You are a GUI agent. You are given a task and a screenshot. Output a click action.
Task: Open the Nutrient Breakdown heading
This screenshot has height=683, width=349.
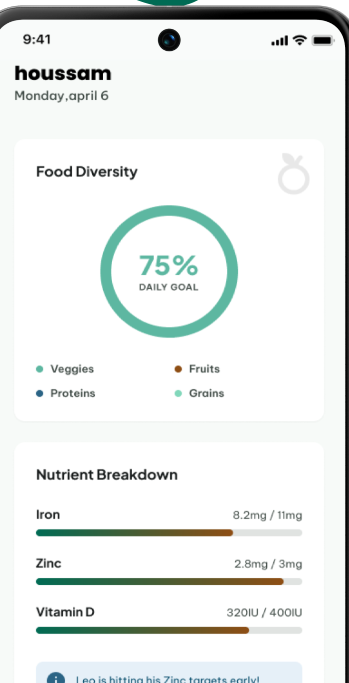tap(107, 475)
